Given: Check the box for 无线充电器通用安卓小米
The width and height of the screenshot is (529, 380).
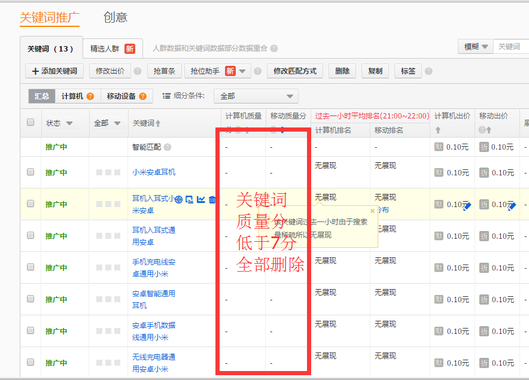Looking at the screenshot, I should 31,362.
